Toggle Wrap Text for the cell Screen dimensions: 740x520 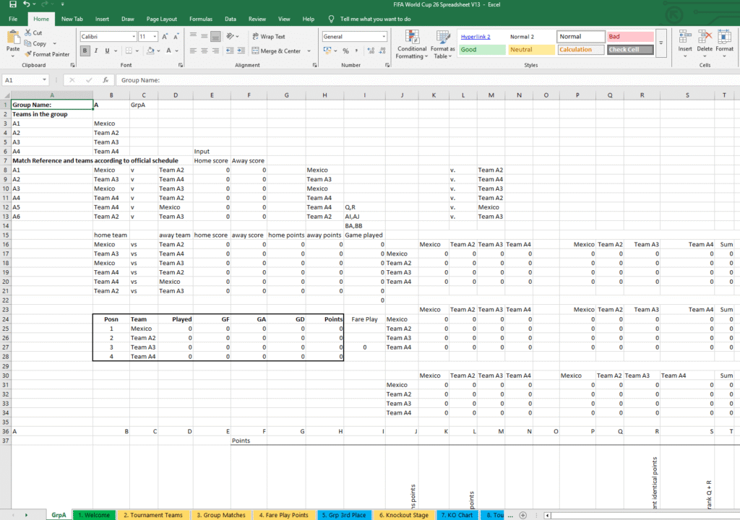click(268, 36)
